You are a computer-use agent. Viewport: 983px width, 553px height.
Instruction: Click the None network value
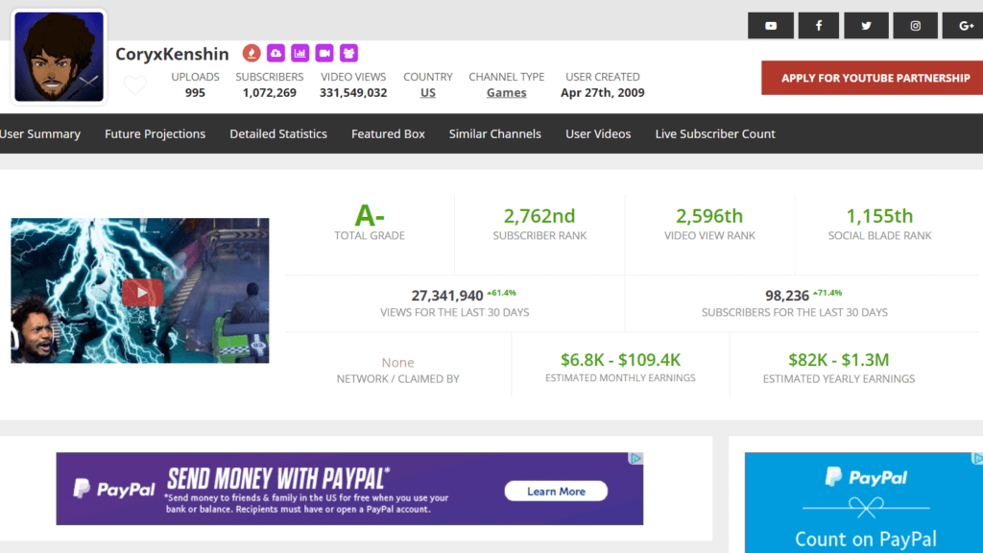(x=397, y=362)
